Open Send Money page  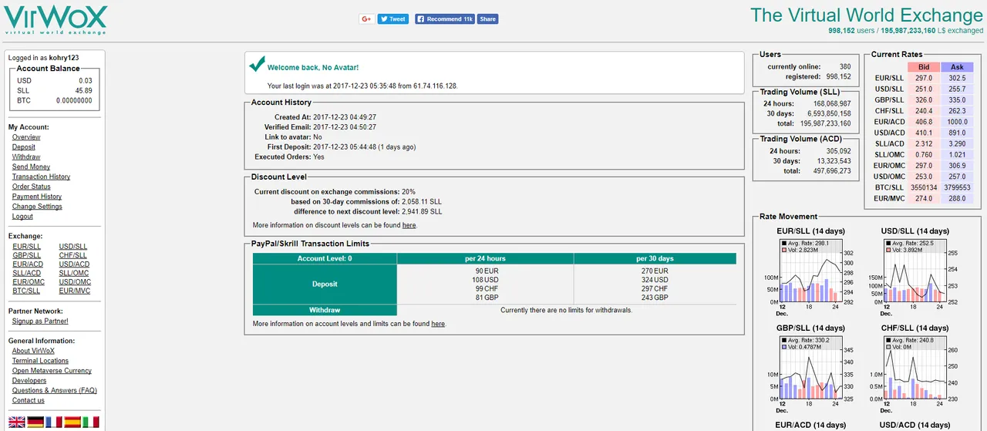[31, 167]
